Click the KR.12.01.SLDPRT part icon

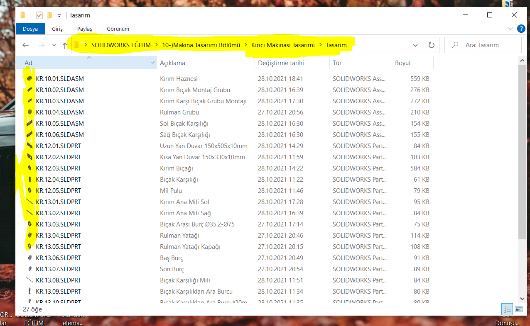pyautogui.click(x=29, y=146)
